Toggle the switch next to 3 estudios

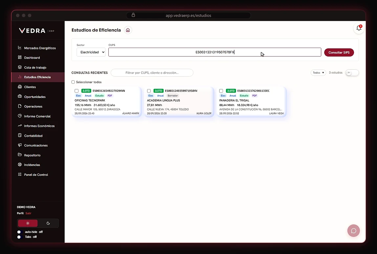click(352, 72)
